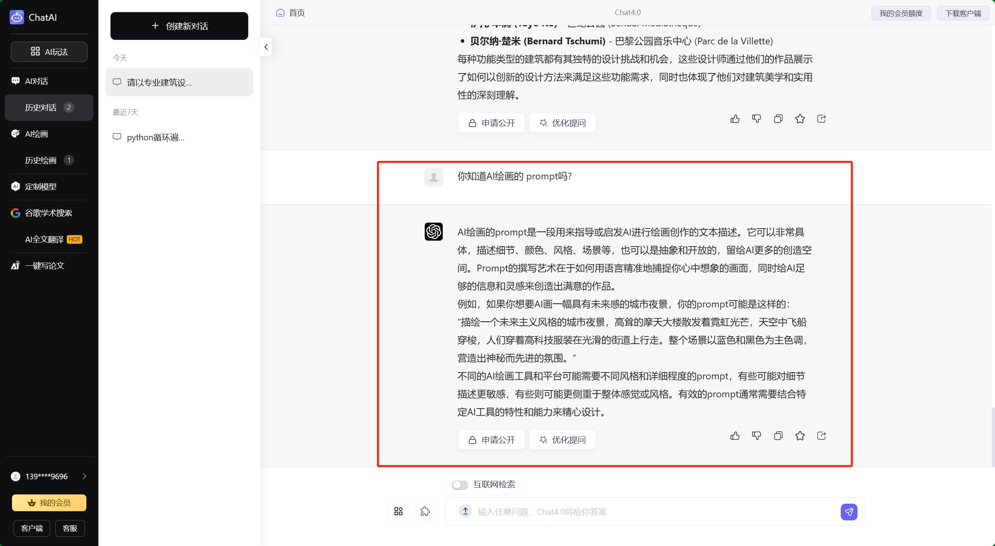Copy the AI绘画 prompt answer
This screenshot has width=995, height=546.
tap(778, 436)
